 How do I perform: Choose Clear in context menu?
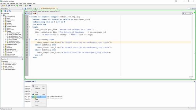click(39, 99)
